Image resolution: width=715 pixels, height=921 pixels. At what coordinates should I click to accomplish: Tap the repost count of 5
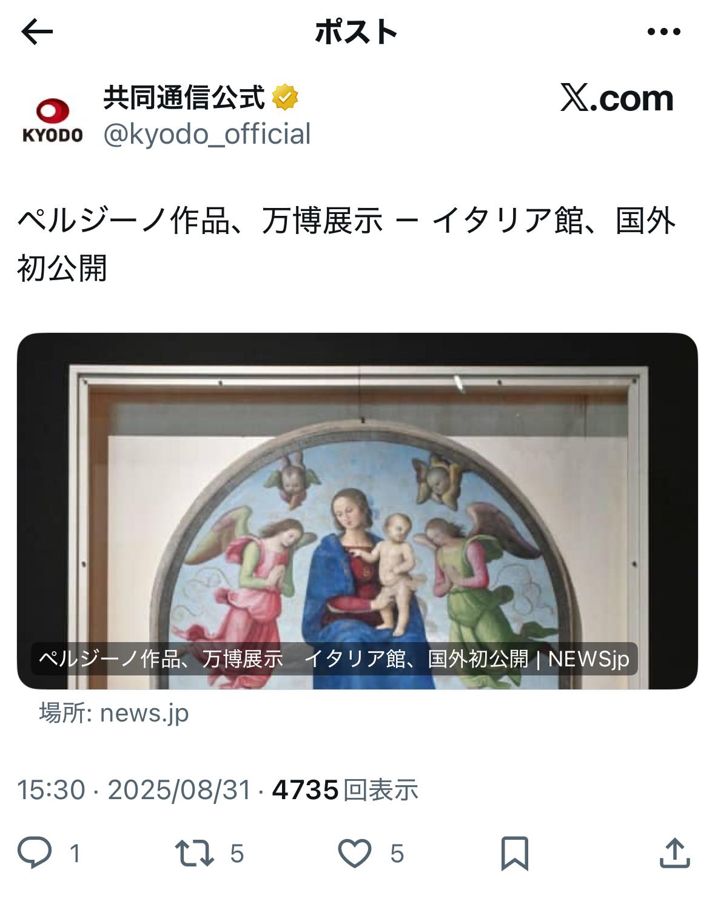(x=237, y=854)
